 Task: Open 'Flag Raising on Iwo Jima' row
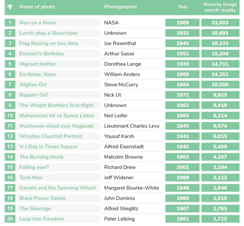point(48,43)
